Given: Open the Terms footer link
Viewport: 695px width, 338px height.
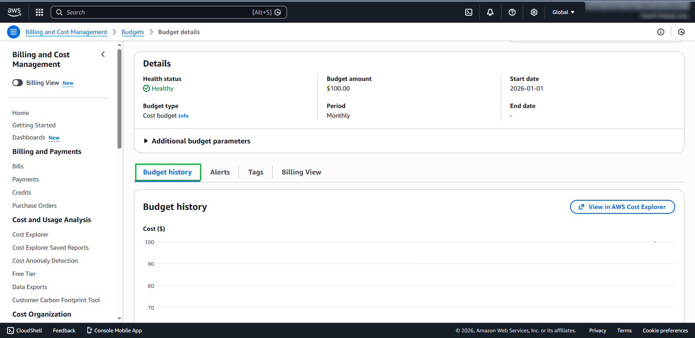Looking at the screenshot, I should pos(624,331).
